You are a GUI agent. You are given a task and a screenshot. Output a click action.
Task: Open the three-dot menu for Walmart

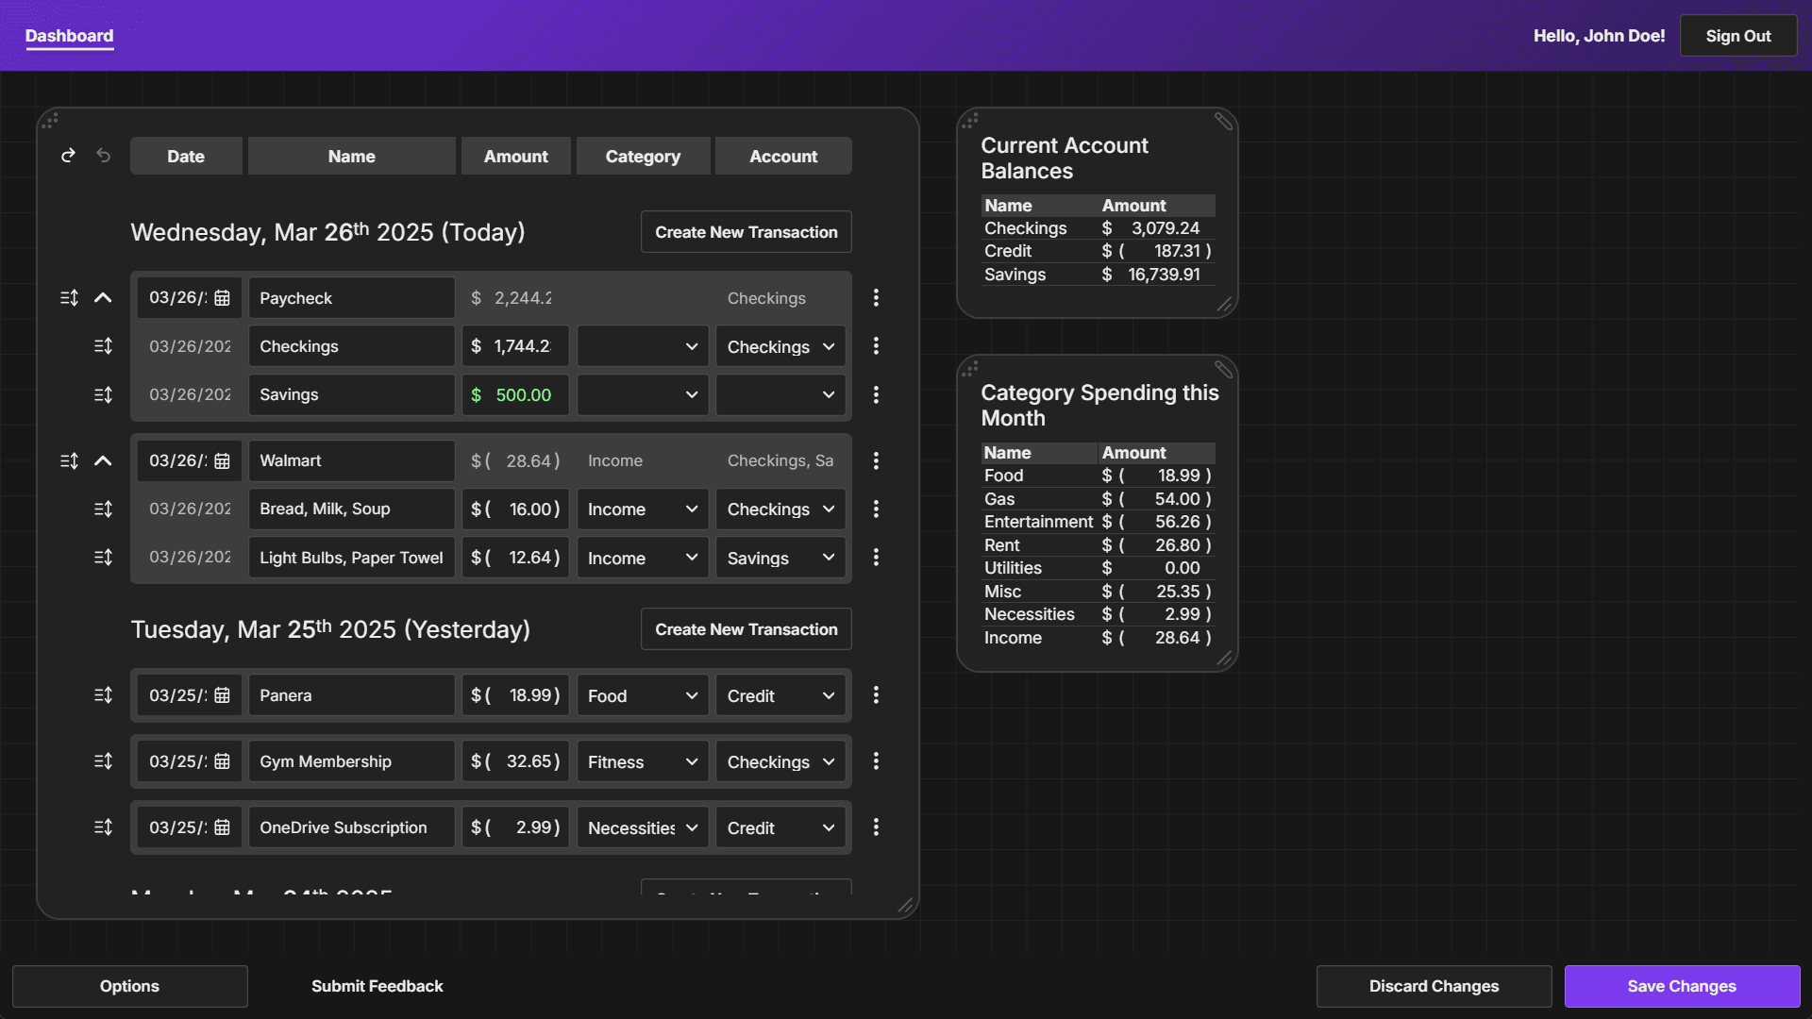(876, 461)
